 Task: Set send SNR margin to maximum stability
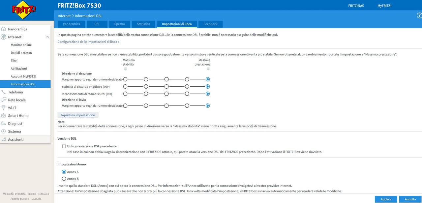coord(125,106)
